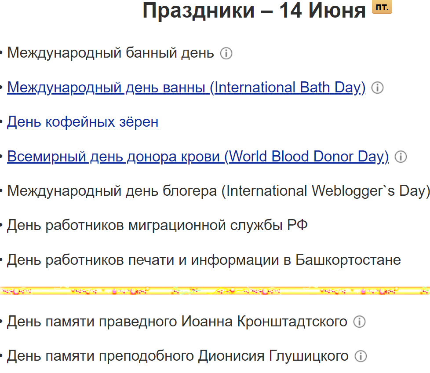Open info icon next to World Blood Donor Day
The height and width of the screenshot is (373, 430).
(x=401, y=156)
